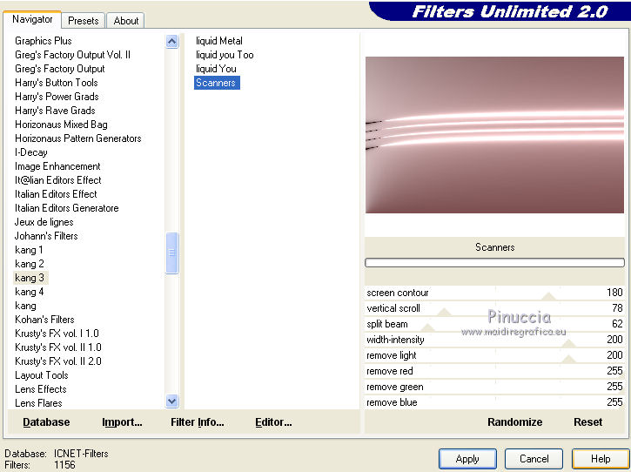The image size is (631, 472).
Task: Click the vertical scroll value 78
Action: pos(617,308)
